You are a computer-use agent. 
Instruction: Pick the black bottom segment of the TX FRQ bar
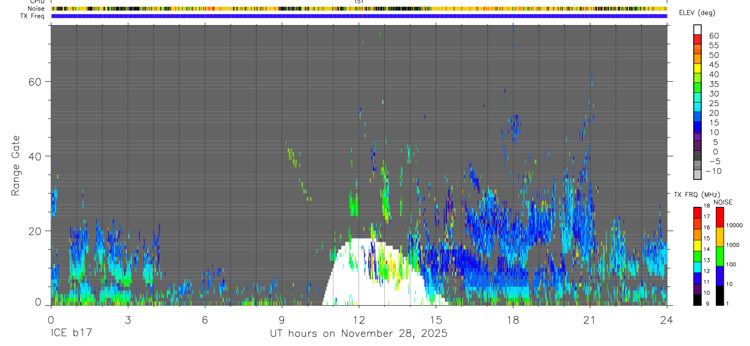697,299
